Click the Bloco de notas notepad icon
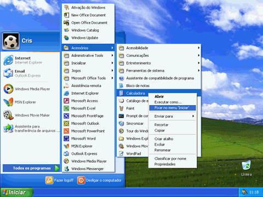Viewport: 263px width, 197px height. pos(121,85)
